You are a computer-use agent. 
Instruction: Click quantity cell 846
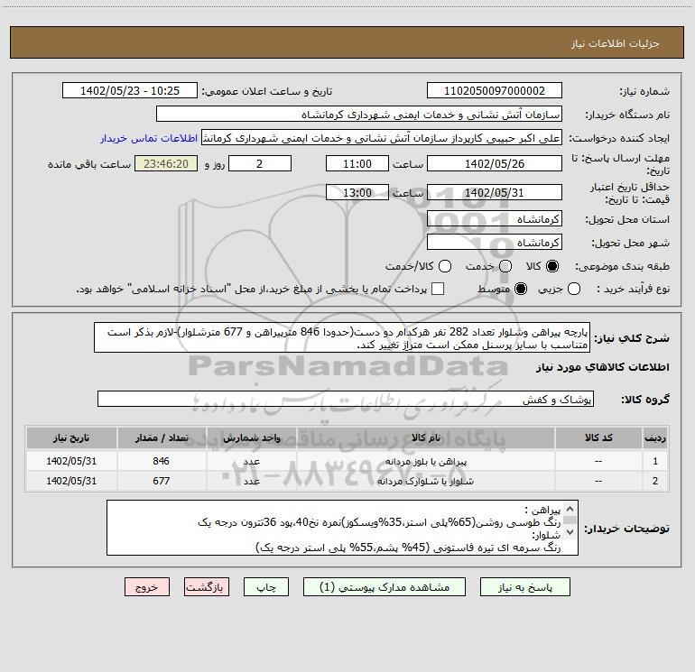tap(162, 461)
